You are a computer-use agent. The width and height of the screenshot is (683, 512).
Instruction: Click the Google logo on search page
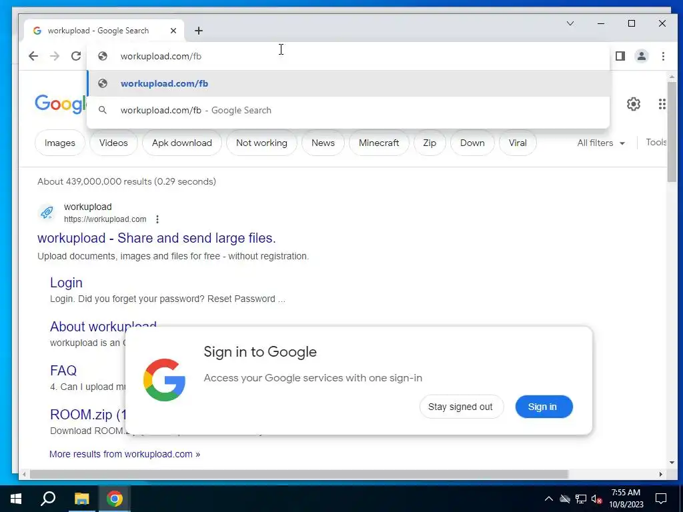pyautogui.click(x=61, y=105)
